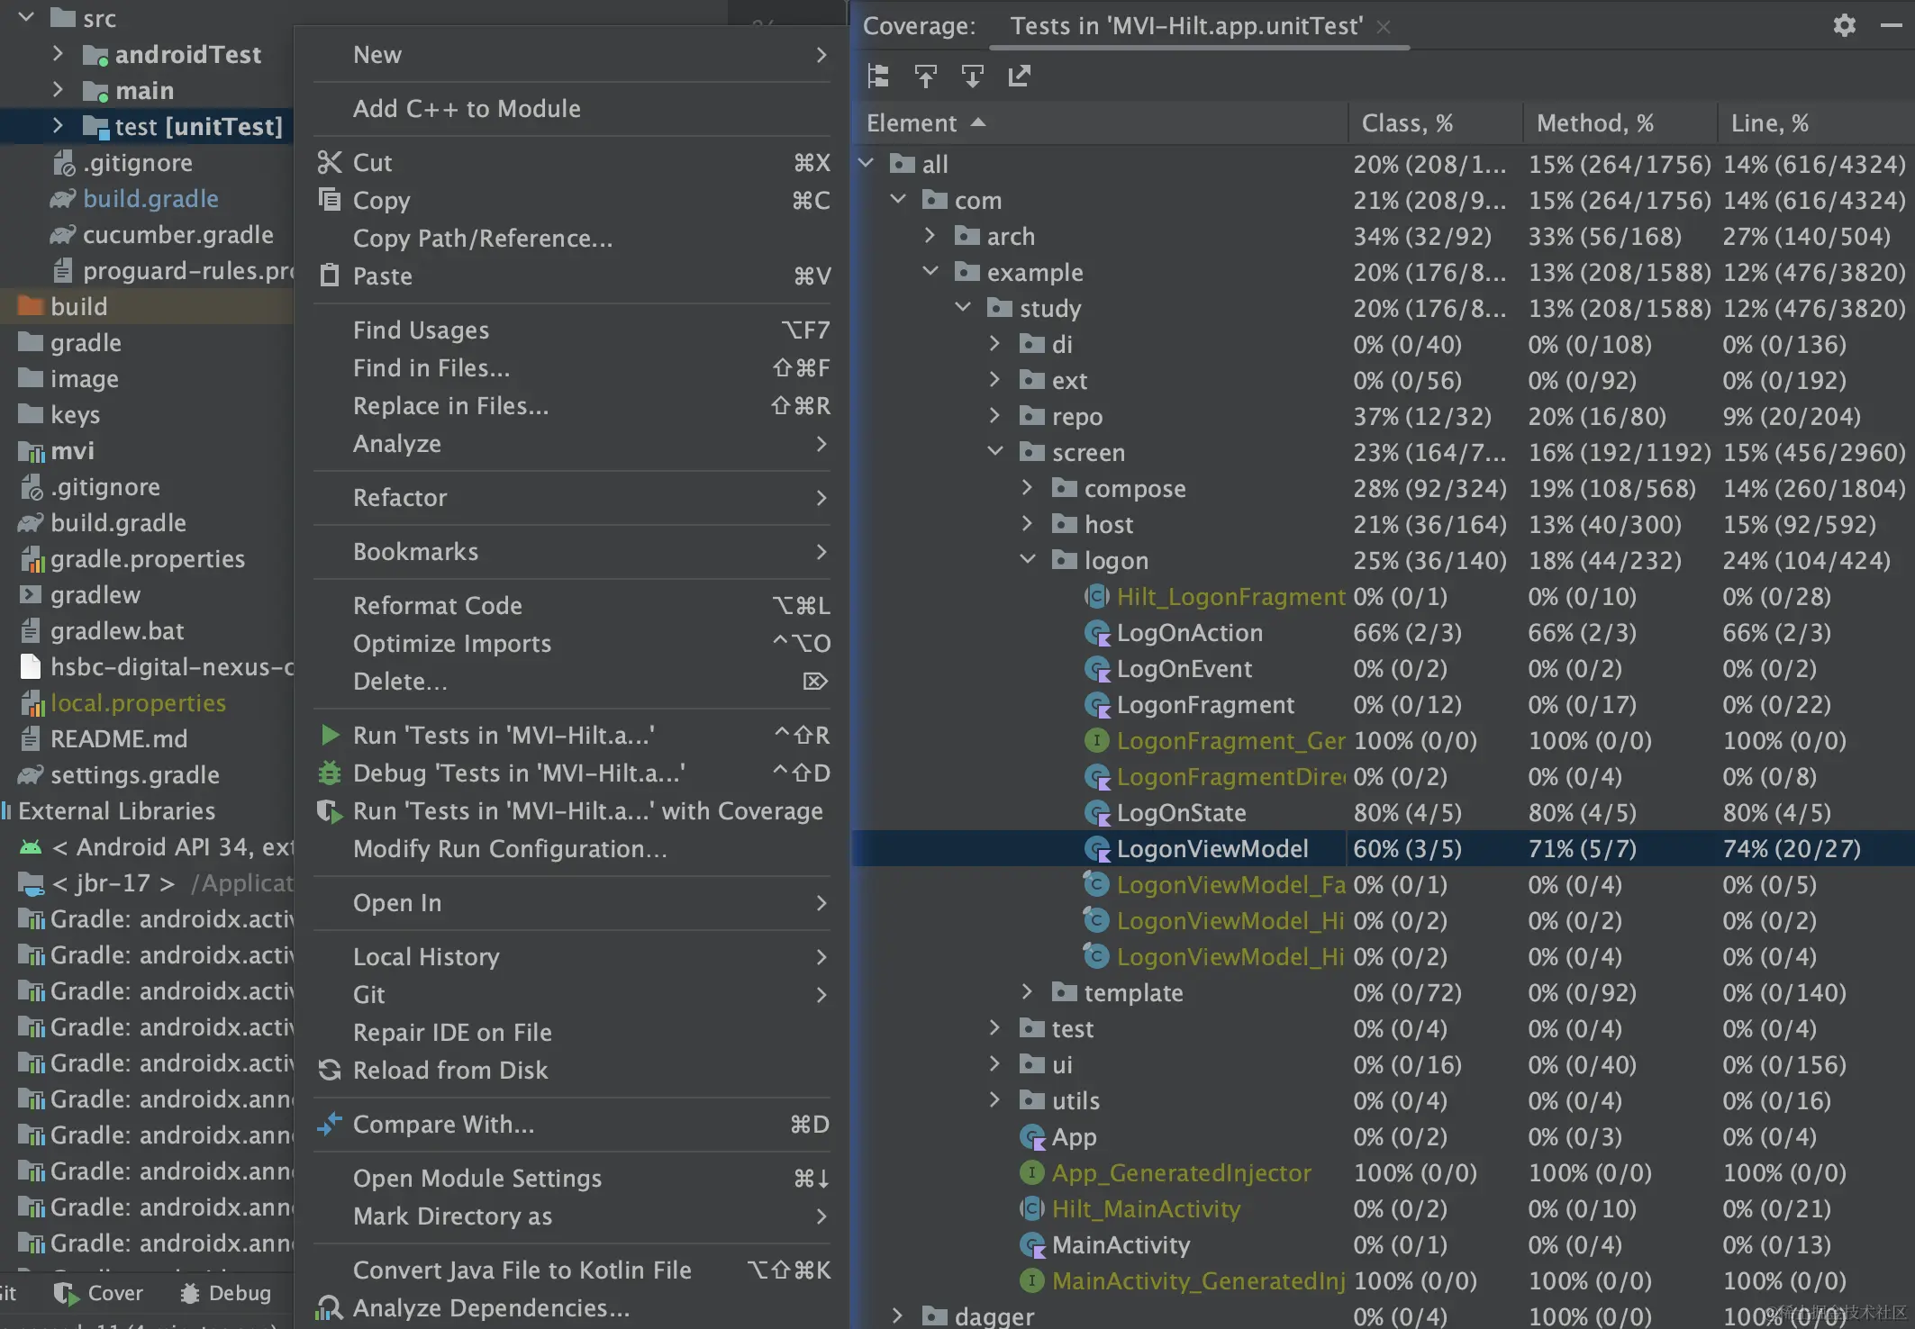Select README.md file

(119, 739)
